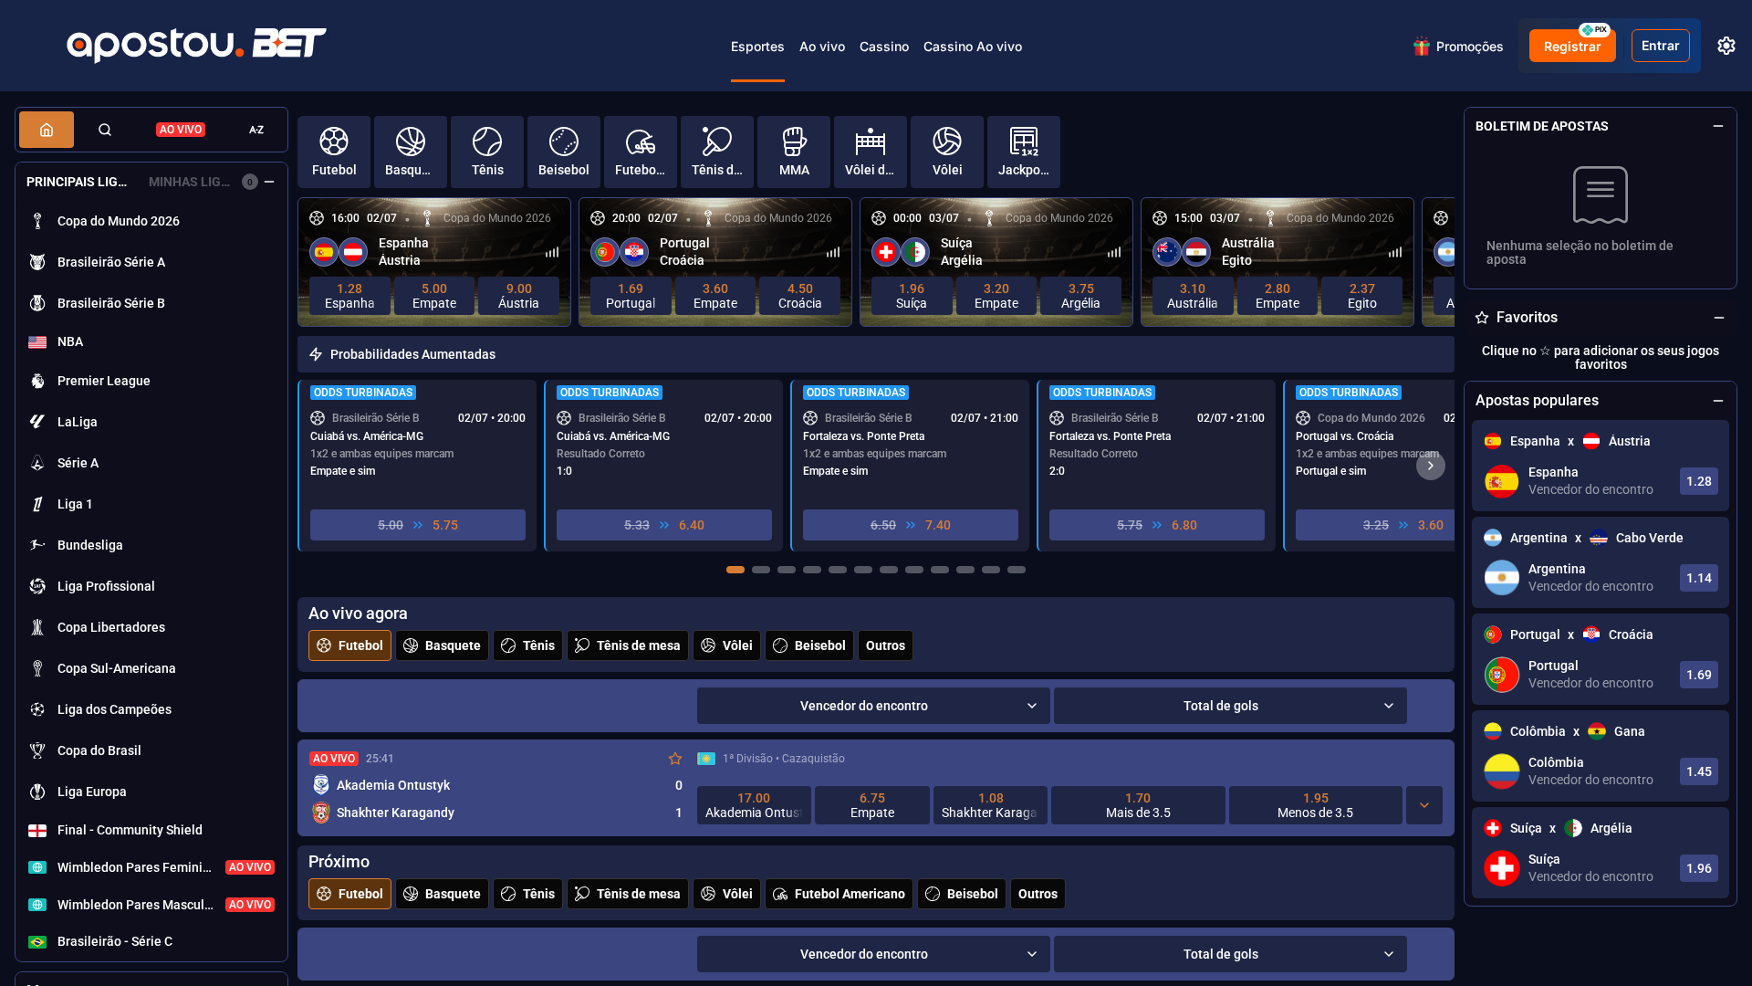Click the Favoritos star icon
The height and width of the screenshot is (986, 1752).
[x=1482, y=318]
